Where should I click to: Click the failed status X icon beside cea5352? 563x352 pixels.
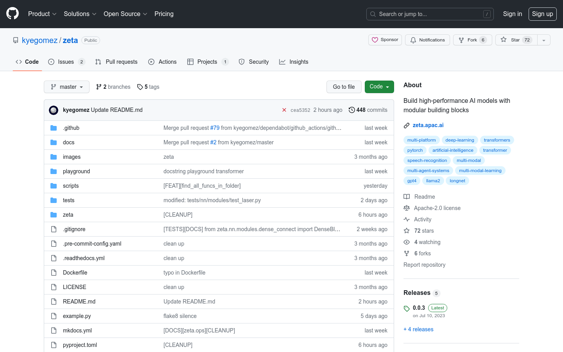[x=284, y=110]
